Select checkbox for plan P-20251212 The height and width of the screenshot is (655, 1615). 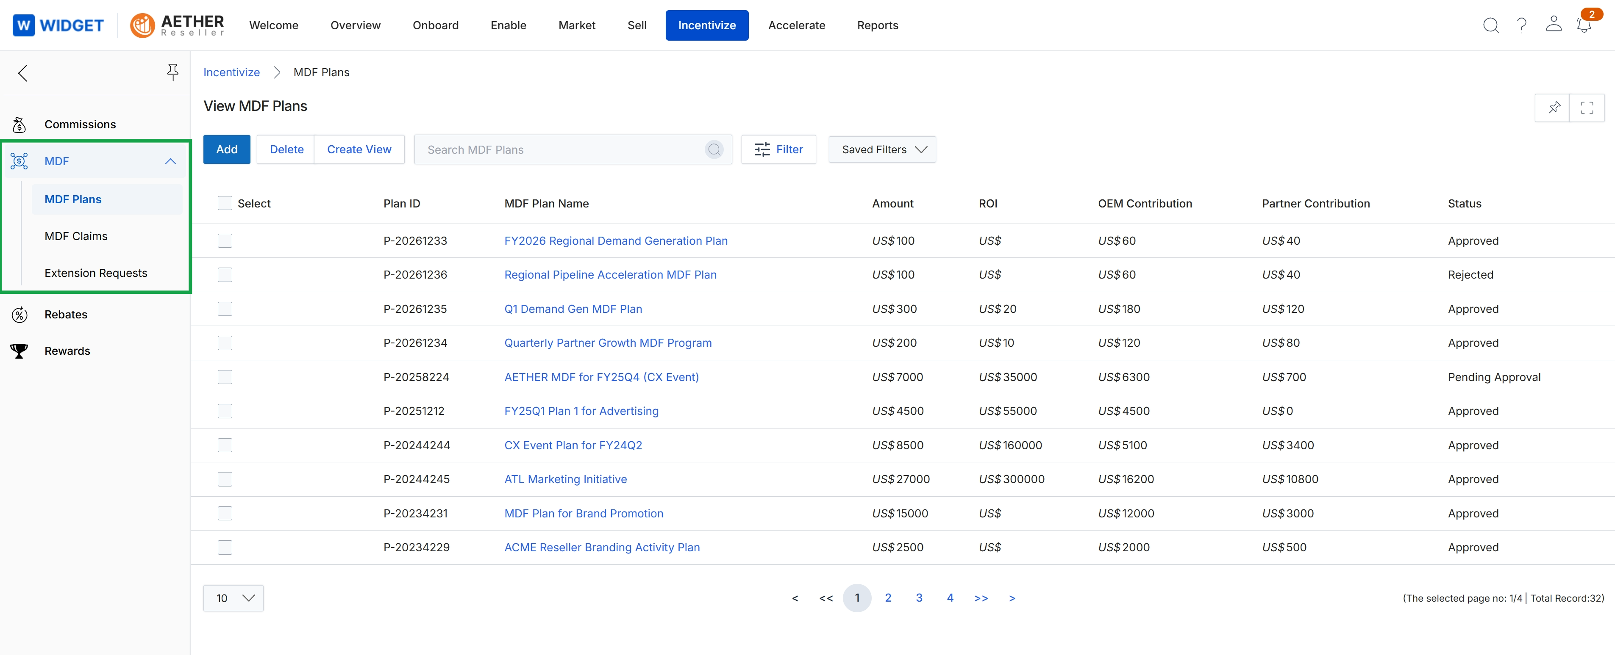(x=225, y=412)
